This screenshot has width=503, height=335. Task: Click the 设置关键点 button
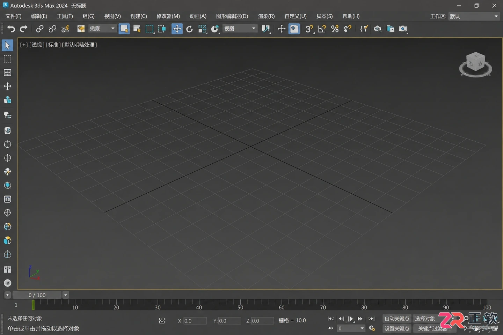coord(397,329)
